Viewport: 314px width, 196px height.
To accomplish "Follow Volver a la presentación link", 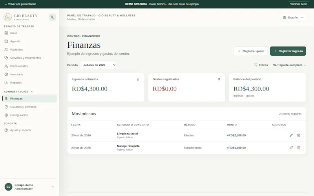I will click(x=20, y=4).
